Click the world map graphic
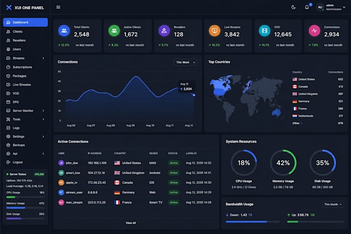 [247, 98]
